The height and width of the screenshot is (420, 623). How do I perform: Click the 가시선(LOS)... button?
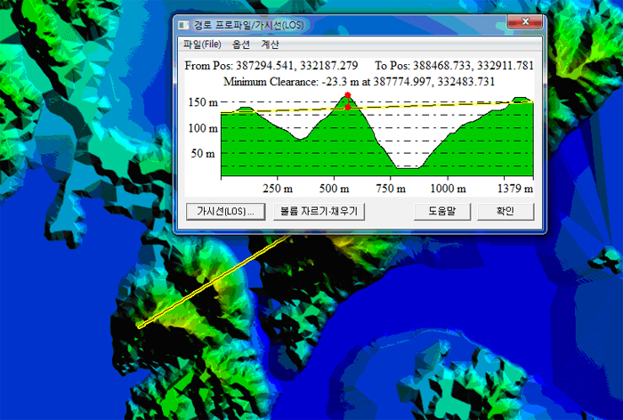tap(225, 212)
